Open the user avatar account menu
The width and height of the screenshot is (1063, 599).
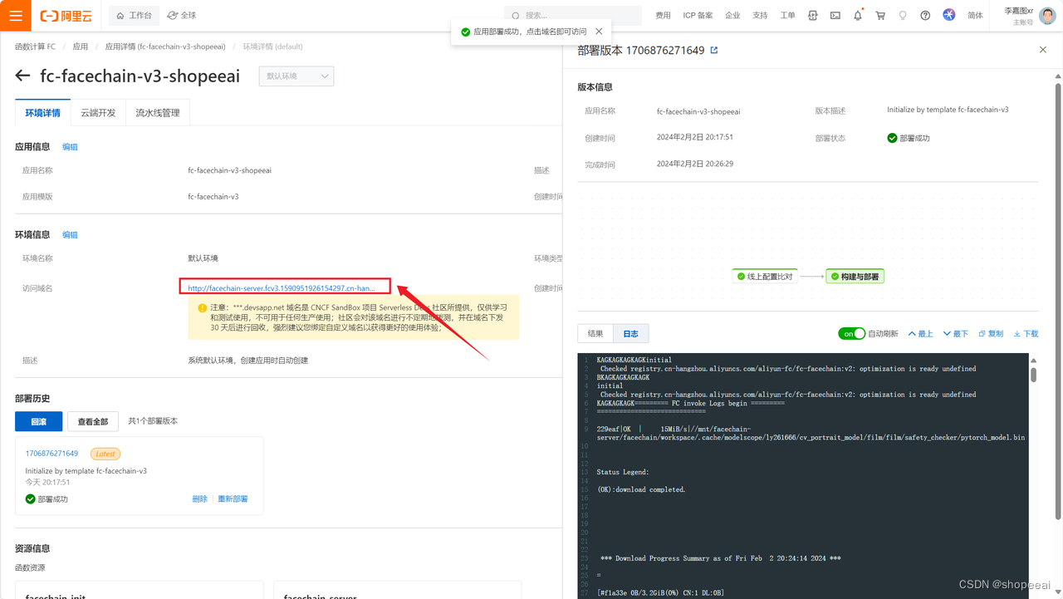pyautogui.click(x=1049, y=16)
